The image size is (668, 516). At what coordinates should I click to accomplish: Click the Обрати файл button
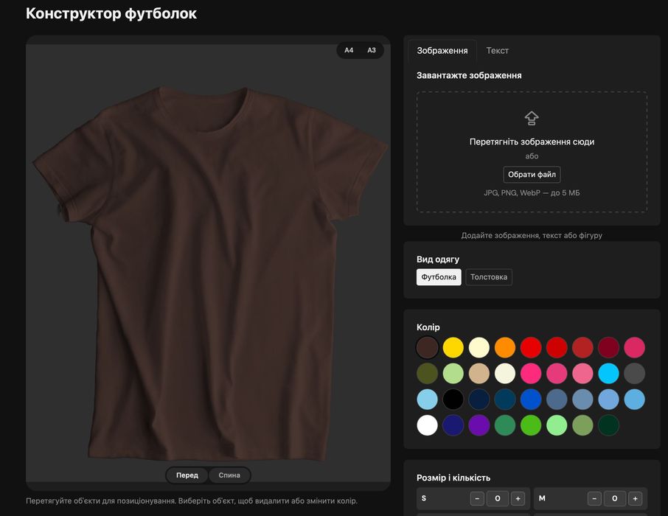532,174
